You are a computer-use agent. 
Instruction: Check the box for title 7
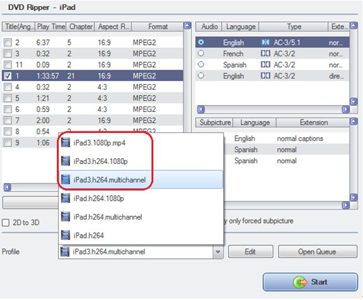click(8, 120)
